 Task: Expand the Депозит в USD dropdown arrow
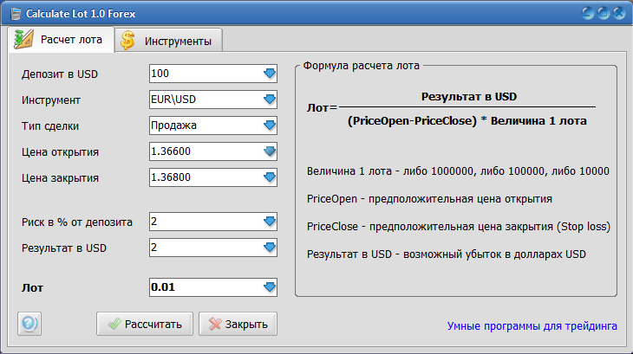[270, 74]
